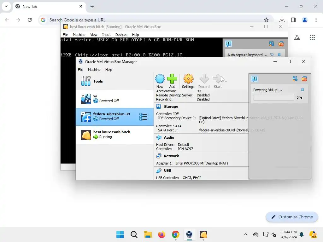Screen dimensions: 323x242
Task: Click Chrome Labs flask icon
Action: (297, 37)
